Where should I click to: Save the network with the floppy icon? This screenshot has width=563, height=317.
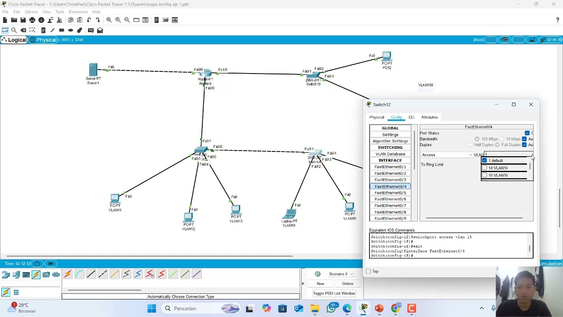23,20
